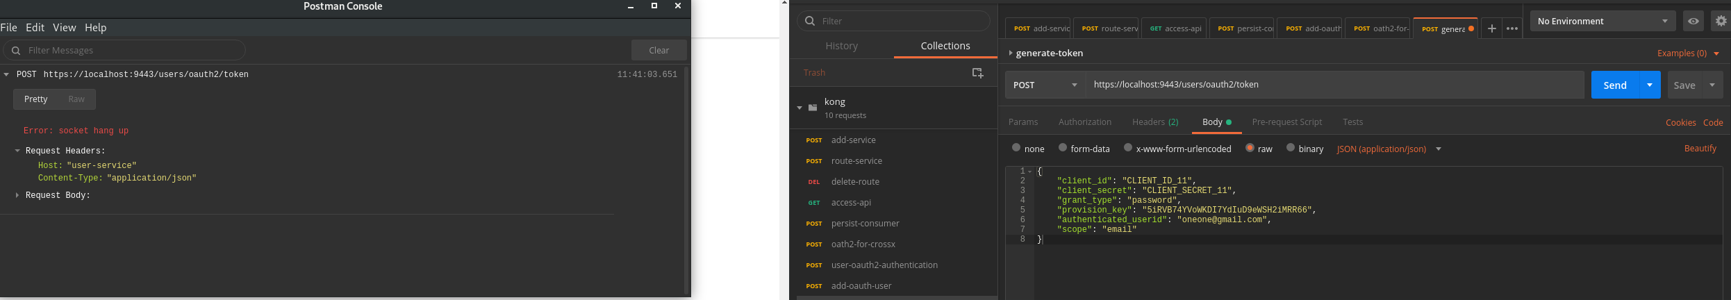Click the request URL input field
The image size is (1731, 300).
[1334, 85]
